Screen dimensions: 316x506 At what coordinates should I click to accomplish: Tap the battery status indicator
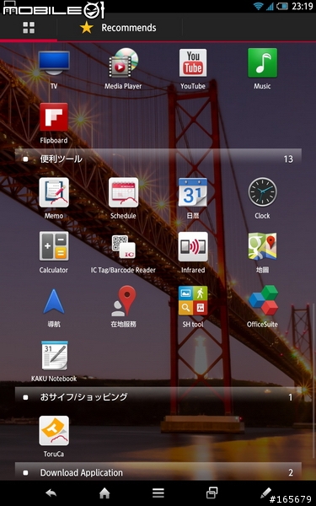(x=282, y=6)
